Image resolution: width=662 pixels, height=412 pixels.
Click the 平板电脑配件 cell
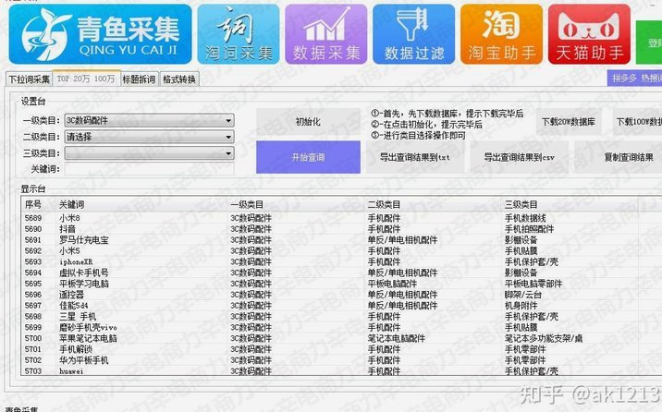[x=392, y=284]
